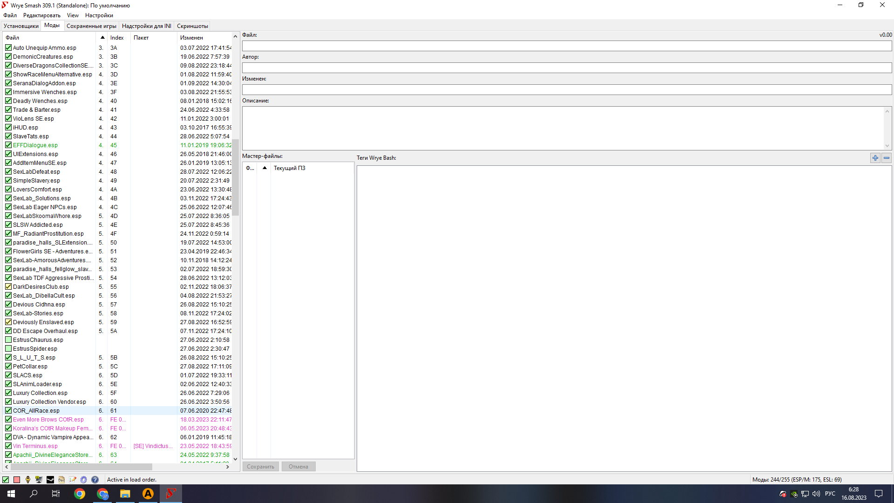Open settings gear icon in status bar

[84, 480]
